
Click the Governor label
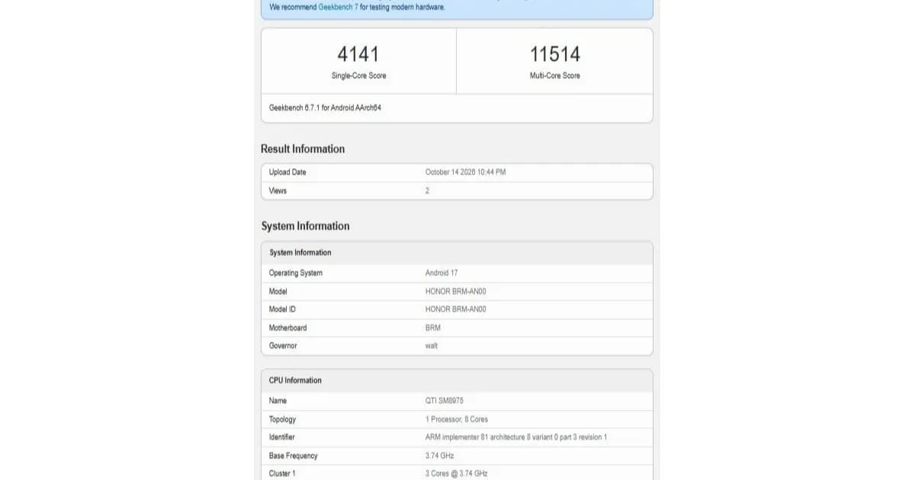click(x=283, y=346)
